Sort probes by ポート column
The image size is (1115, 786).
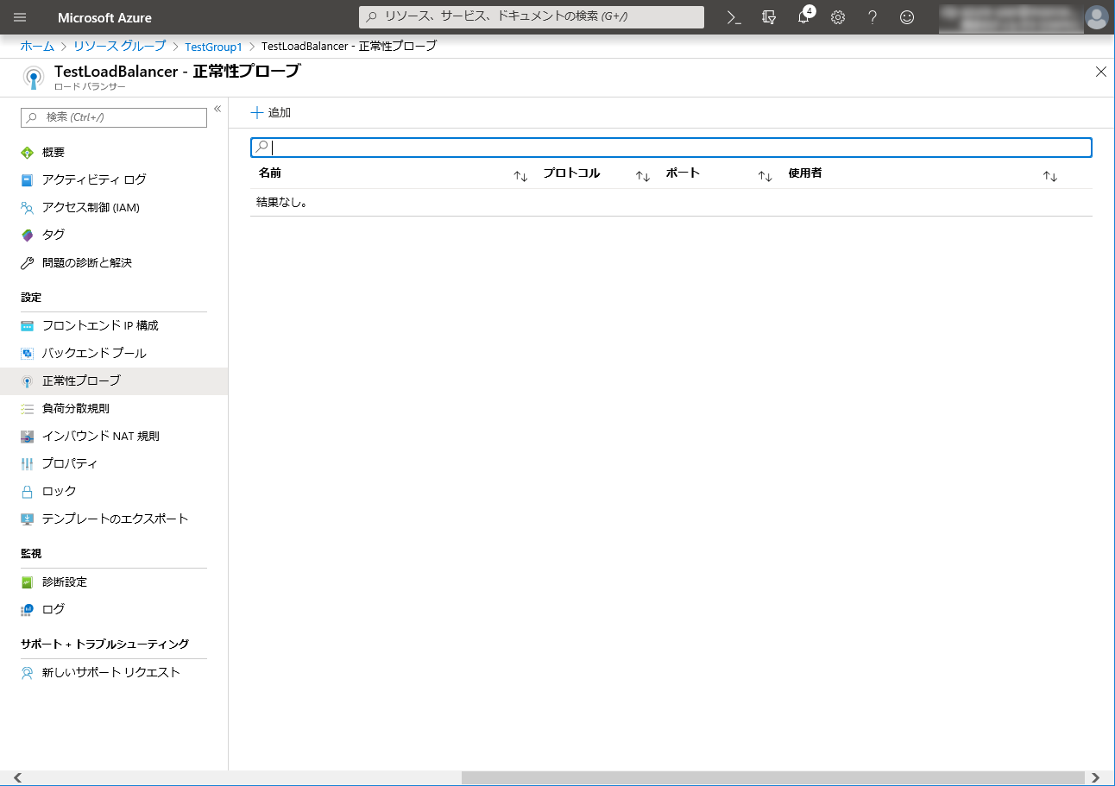(x=765, y=176)
